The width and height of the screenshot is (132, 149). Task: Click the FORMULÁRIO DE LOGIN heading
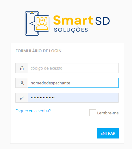coord(38,51)
